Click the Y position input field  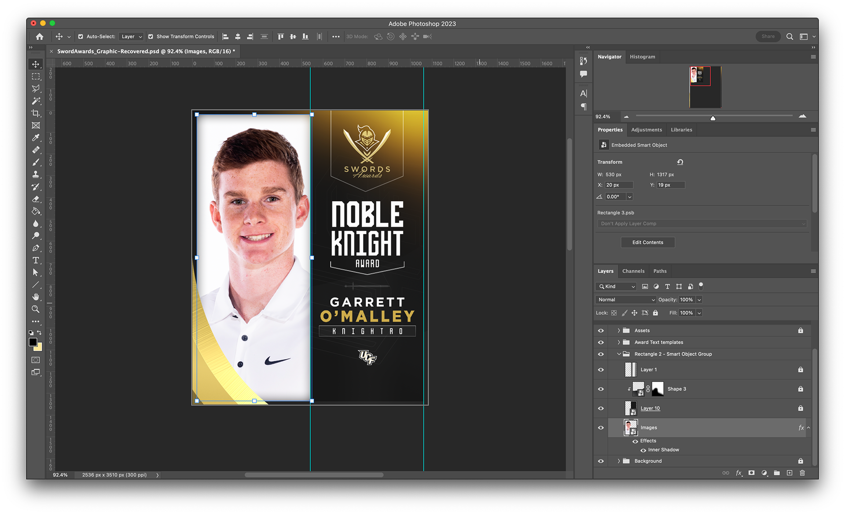tap(671, 185)
